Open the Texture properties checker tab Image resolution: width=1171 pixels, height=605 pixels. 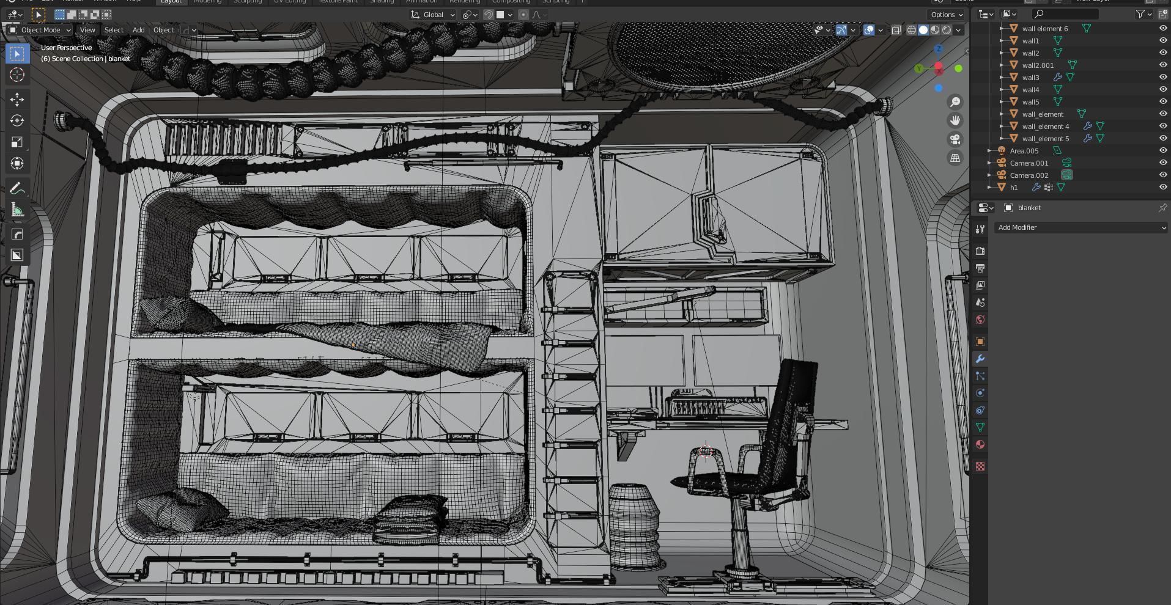click(980, 466)
